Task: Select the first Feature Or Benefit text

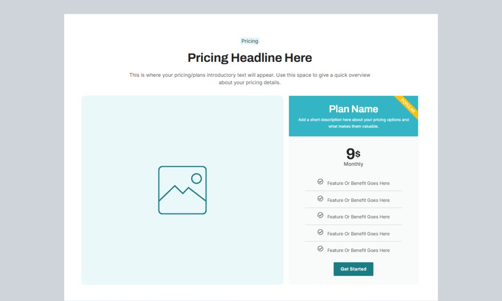Action: tap(358, 183)
